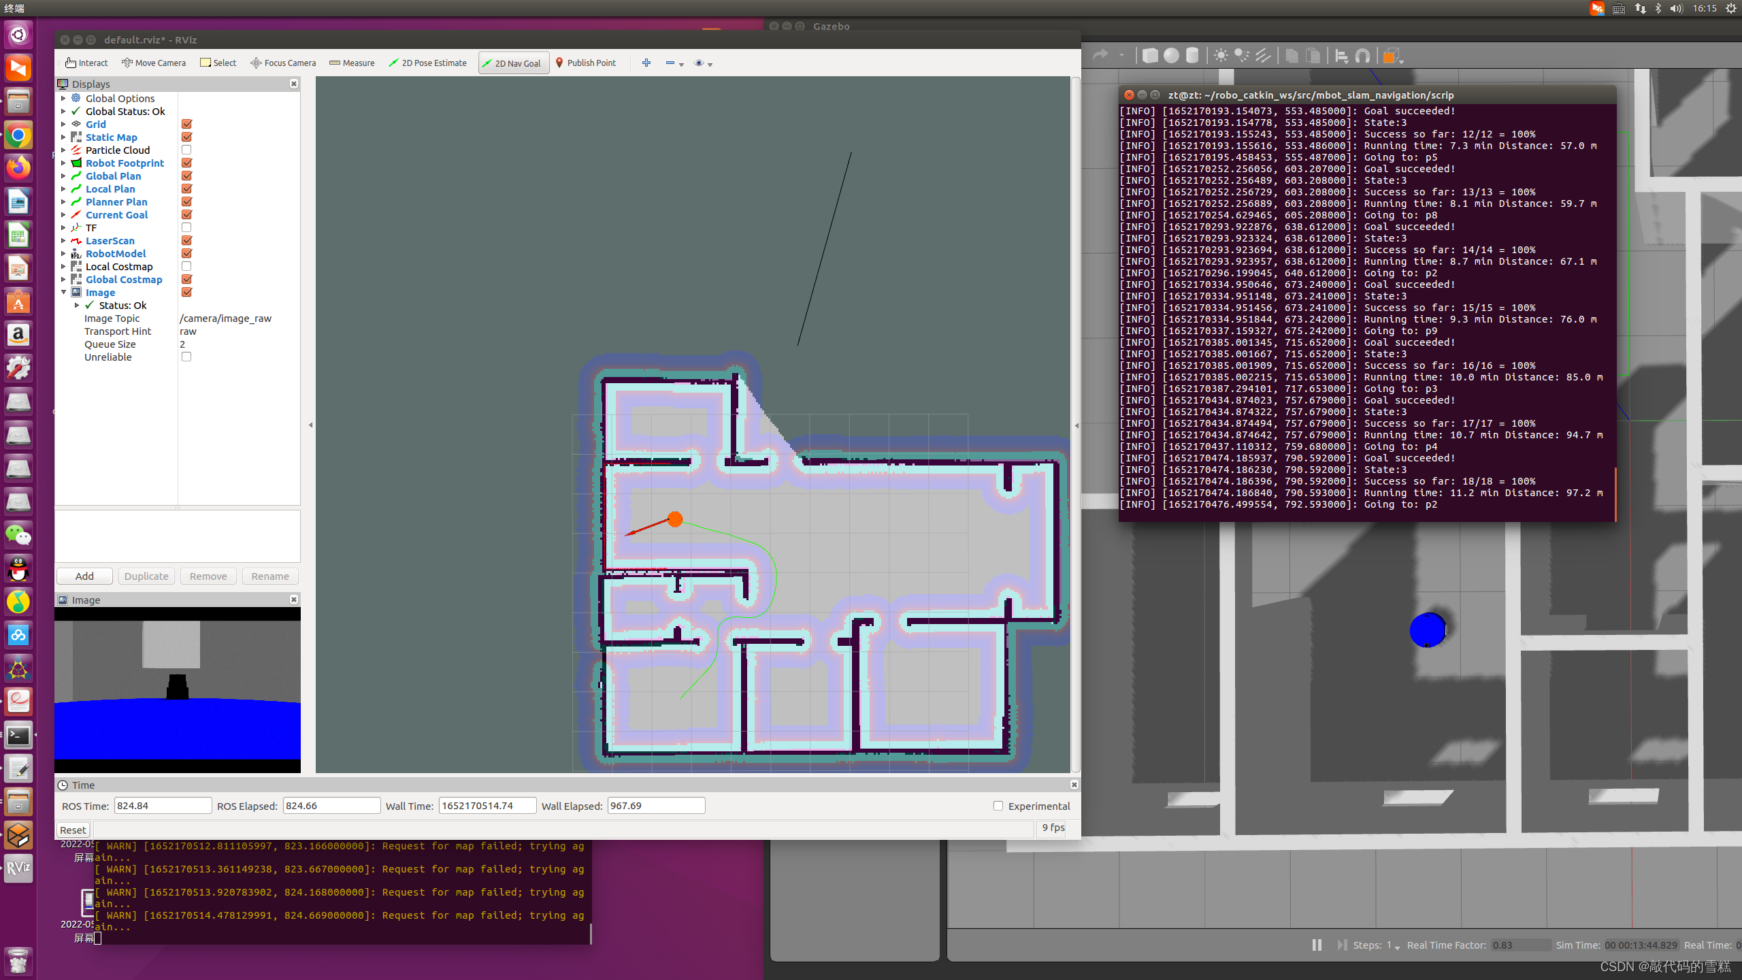Collapse the left panel via splitter arrow
Viewport: 1742px width, 980px height.
pos(310,425)
